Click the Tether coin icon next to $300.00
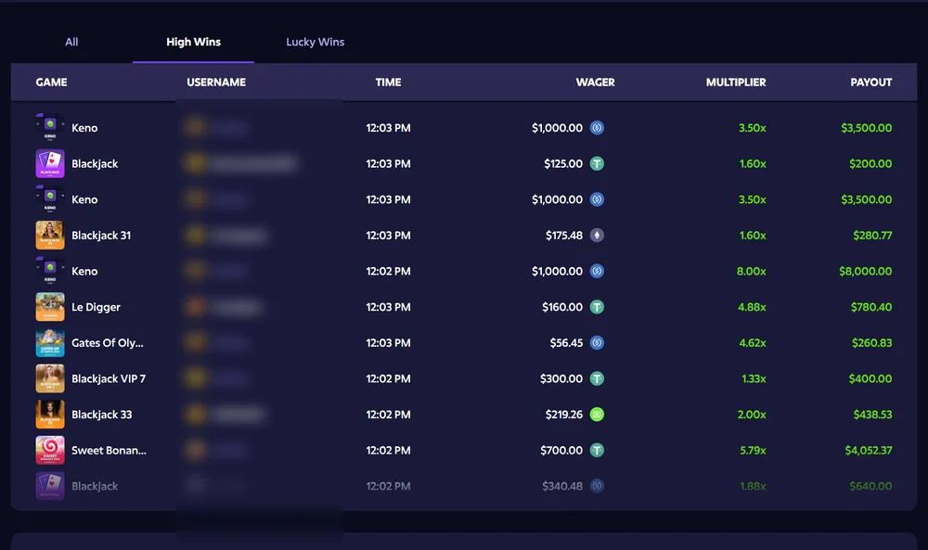928x550 pixels. pos(597,378)
